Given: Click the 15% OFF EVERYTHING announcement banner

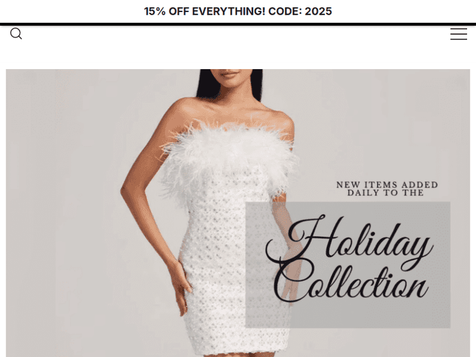Looking at the screenshot, I should [x=238, y=11].
